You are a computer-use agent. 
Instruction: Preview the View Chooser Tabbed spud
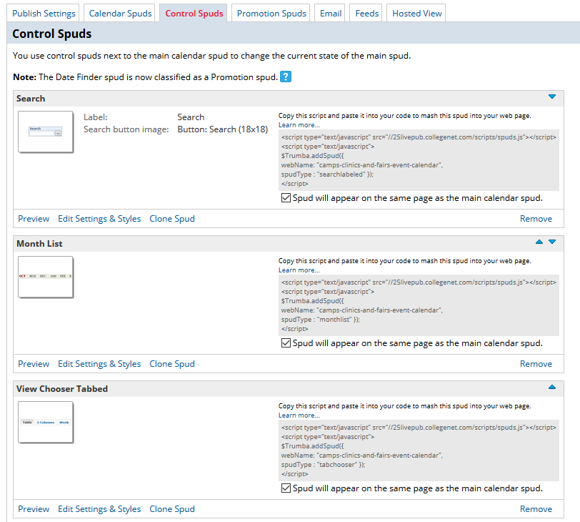tap(34, 508)
